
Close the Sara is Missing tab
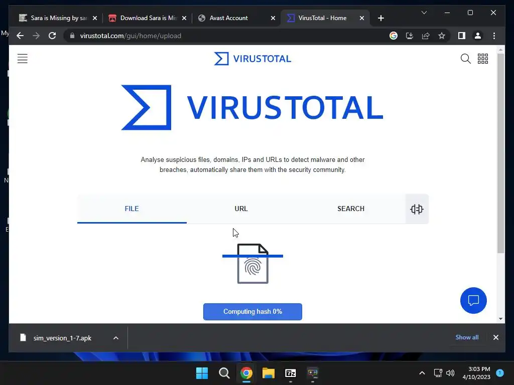(95, 18)
